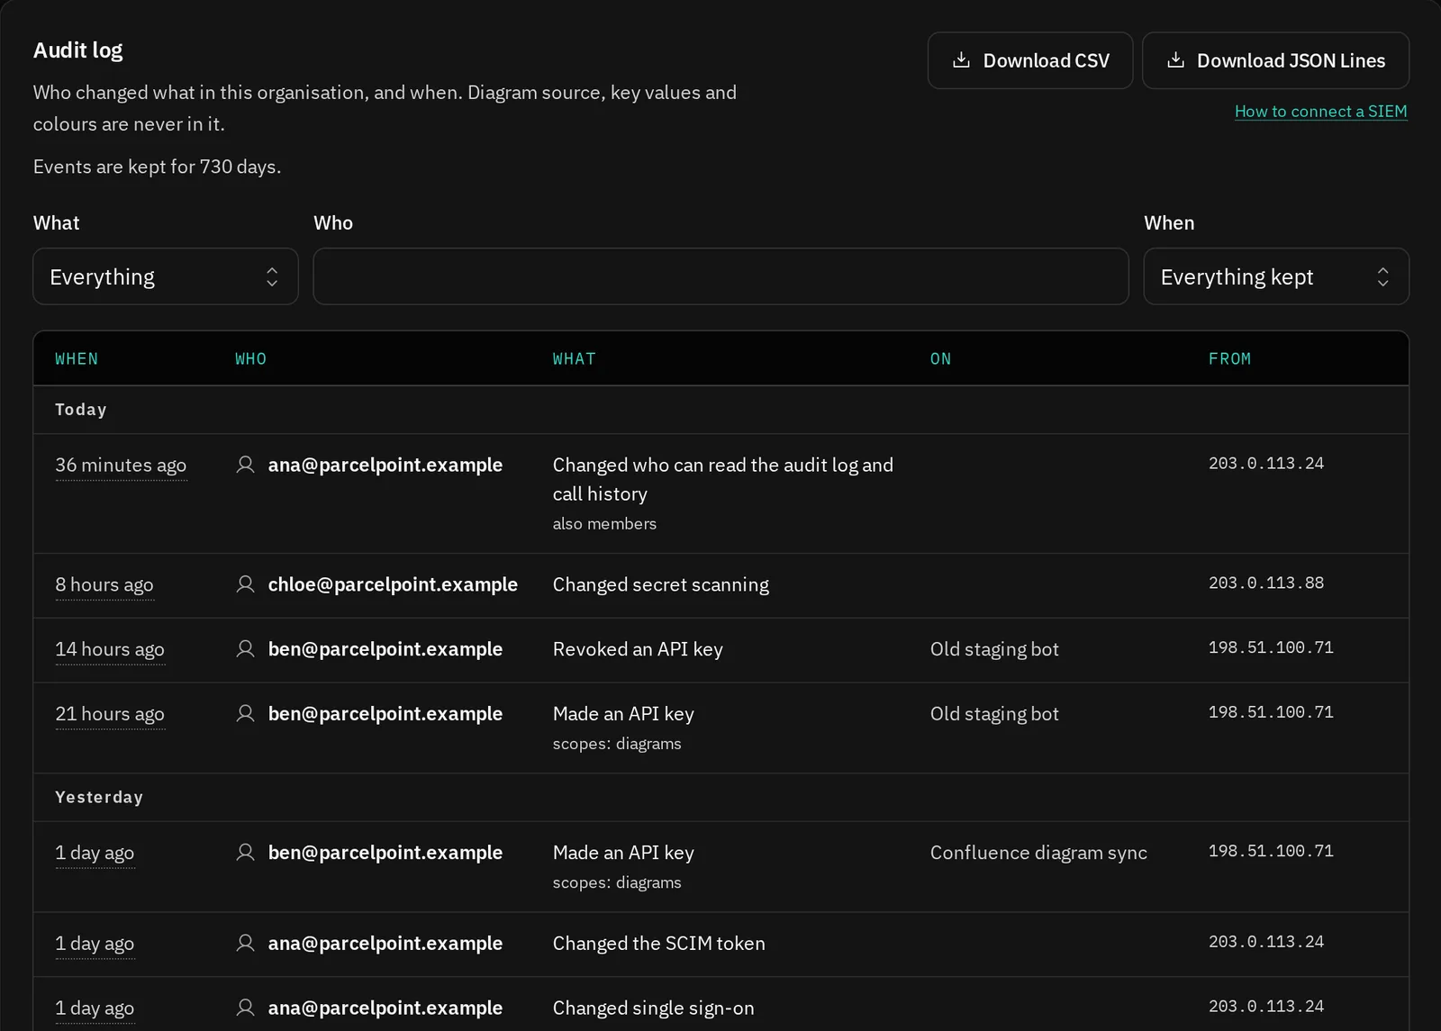This screenshot has height=1031, width=1441.
Task: Click the 14 hours ago timestamp
Action: pos(110,650)
